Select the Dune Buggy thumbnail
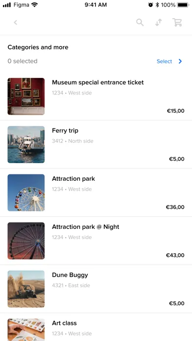This screenshot has height=341, width=192. click(x=26, y=289)
